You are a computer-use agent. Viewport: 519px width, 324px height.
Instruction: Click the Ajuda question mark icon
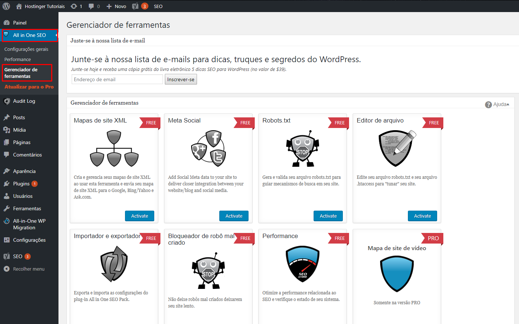488,105
